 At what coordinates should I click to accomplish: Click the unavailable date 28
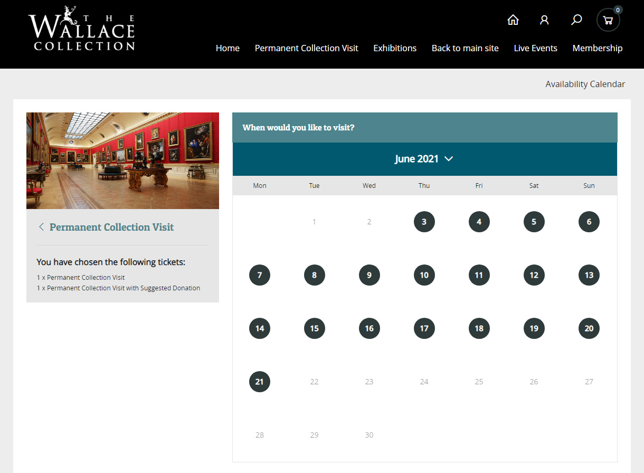[x=260, y=435]
